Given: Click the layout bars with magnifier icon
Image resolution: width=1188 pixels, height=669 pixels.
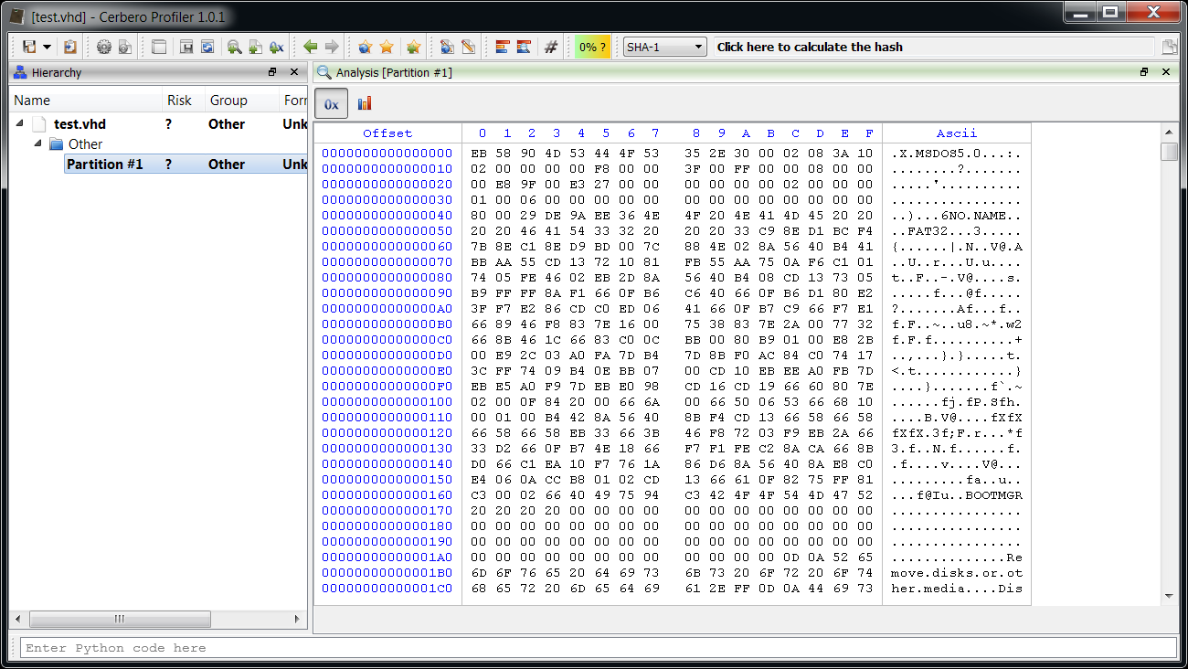Looking at the screenshot, I should 524,47.
